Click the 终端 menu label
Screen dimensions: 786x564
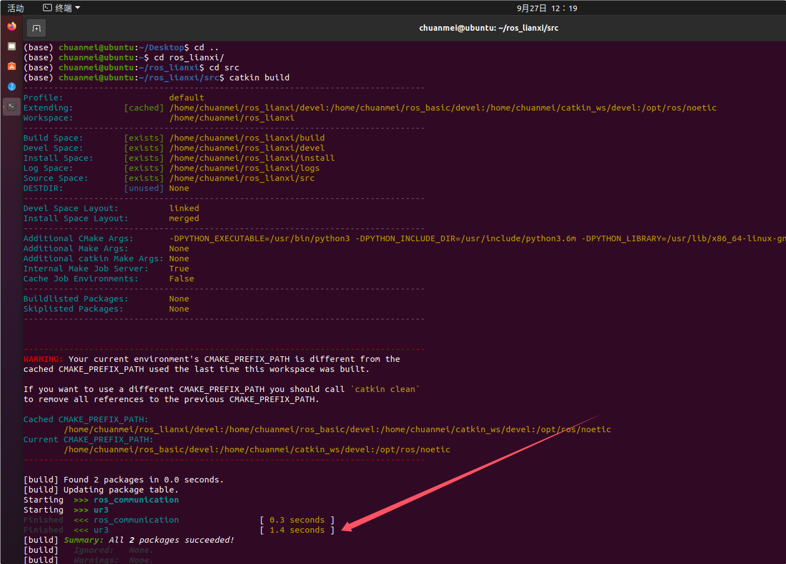click(63, 7)
